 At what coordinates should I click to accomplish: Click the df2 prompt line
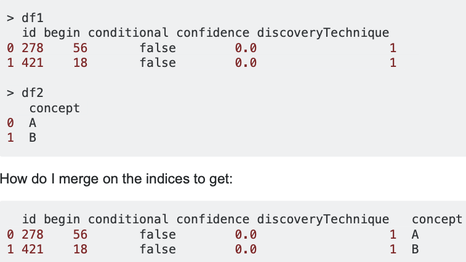(25, 93)
